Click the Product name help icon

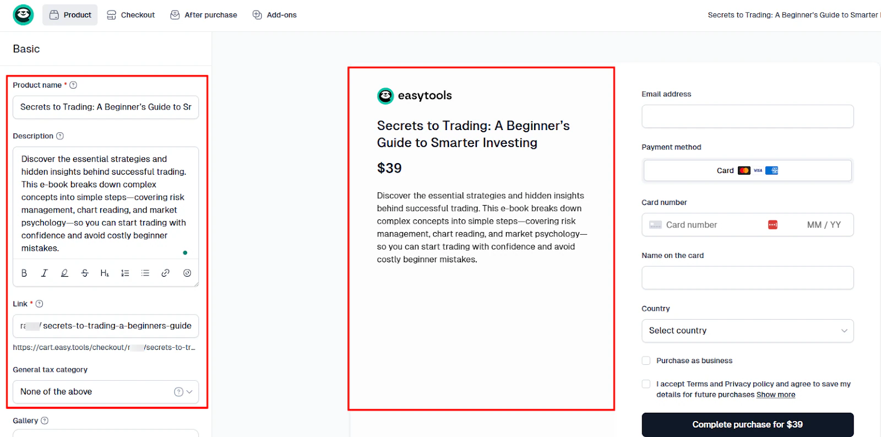[73, 85]
